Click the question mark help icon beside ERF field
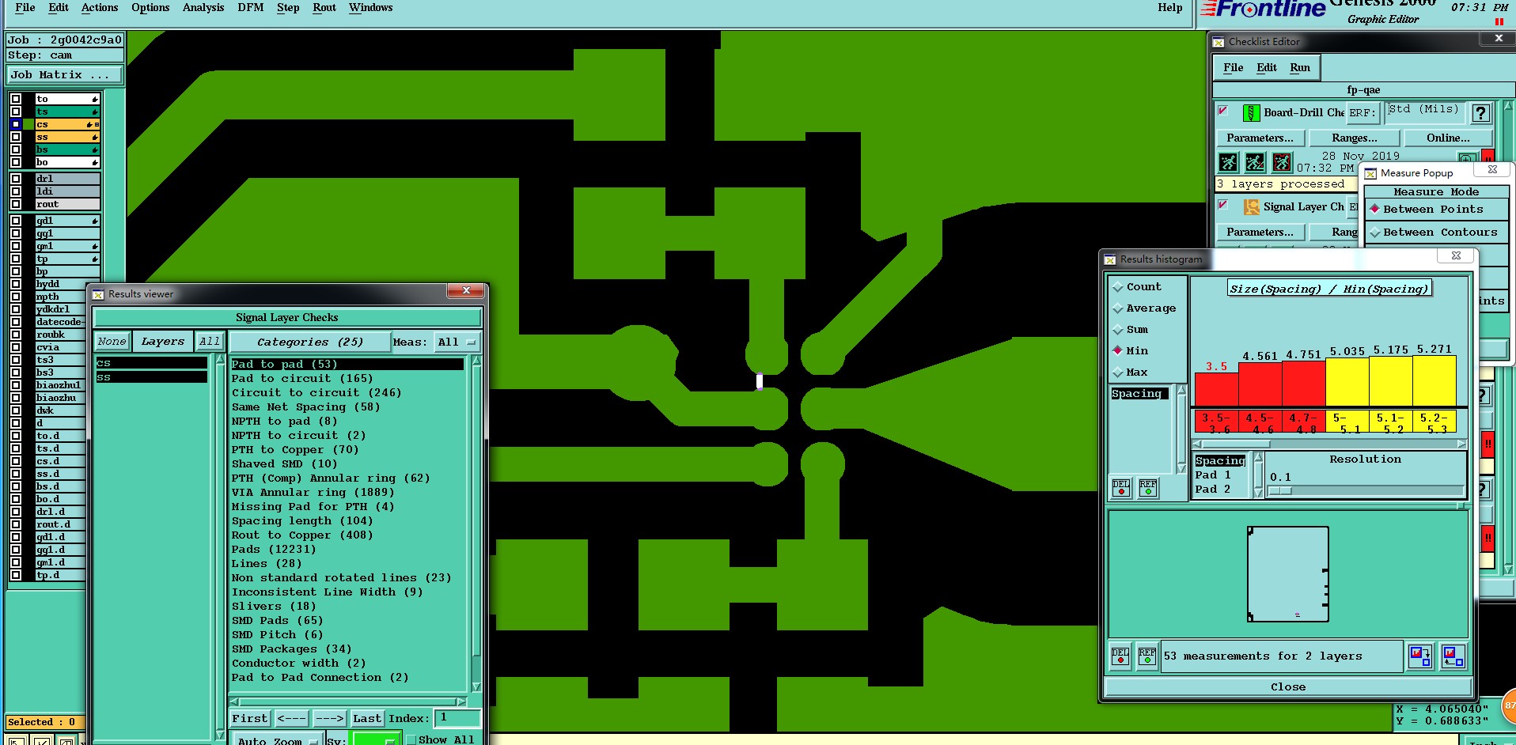This screenshot has width=1516, height=745. tap(1481, 113)
